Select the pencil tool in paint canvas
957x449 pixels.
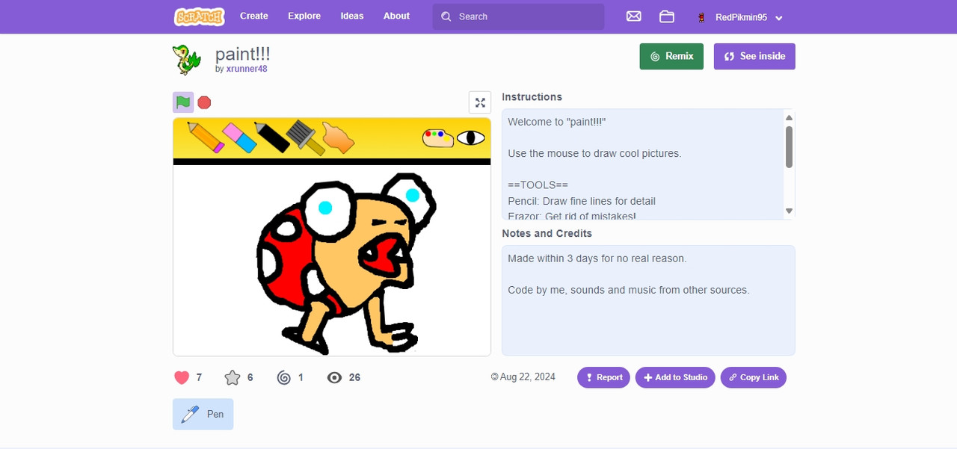pos(206,137)
